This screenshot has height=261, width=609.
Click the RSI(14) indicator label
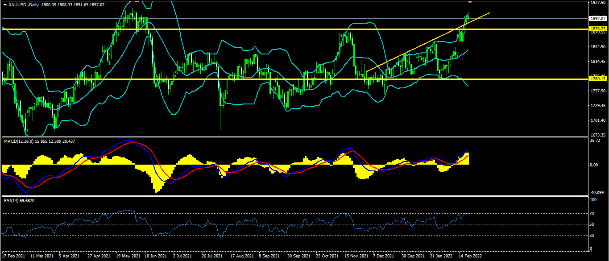12,201
